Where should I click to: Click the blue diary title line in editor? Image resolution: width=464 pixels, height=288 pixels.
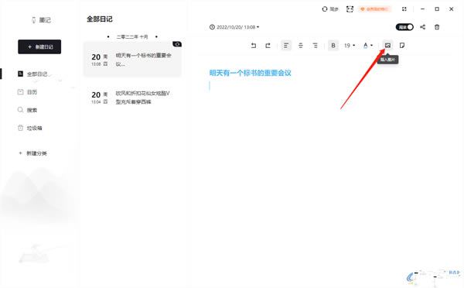[x=250, y=73]
